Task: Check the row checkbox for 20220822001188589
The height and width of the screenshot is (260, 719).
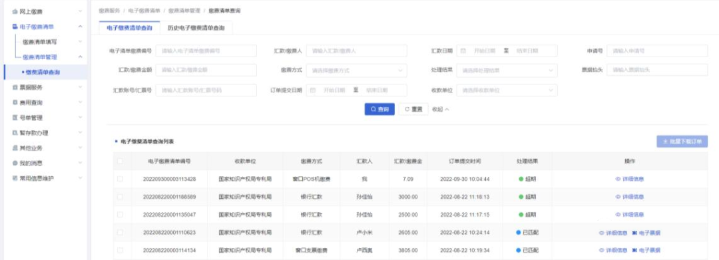Action: (120, 197)
